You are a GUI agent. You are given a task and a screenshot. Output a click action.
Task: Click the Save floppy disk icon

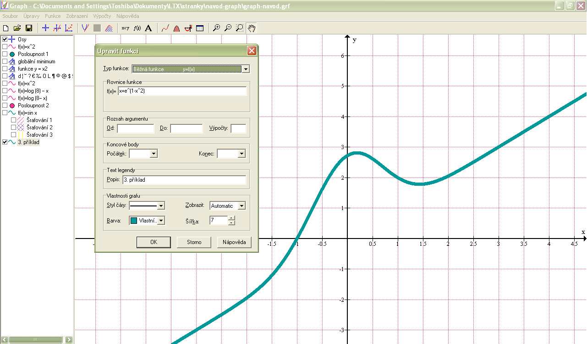pos(29,28)
